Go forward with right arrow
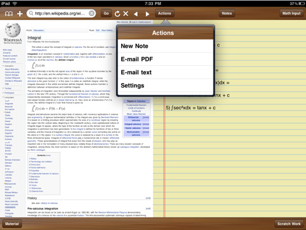306x230 pixels. pyautogui.click(x=147, y=14)
